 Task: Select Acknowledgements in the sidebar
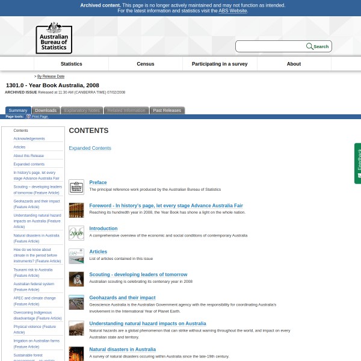pyautogui.click(x=29, y=138)
